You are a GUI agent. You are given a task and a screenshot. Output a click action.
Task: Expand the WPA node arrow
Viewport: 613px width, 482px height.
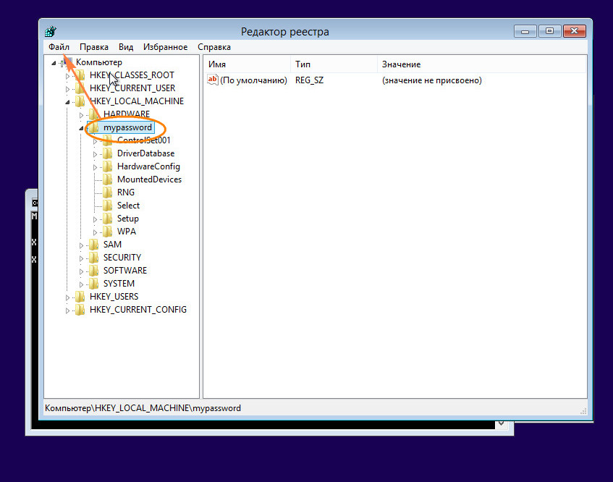(95, 232)
